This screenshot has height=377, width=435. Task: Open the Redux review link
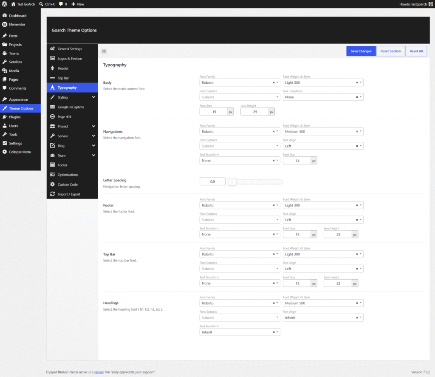pos(99,372)
